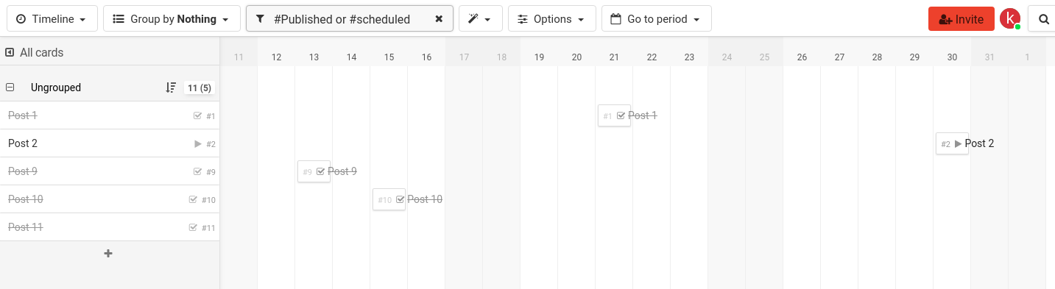Toggle the checkbox on the Post 10 timeline card
Screen dimensions: 1055x289
pyautogui.click(x=401, y=199)
